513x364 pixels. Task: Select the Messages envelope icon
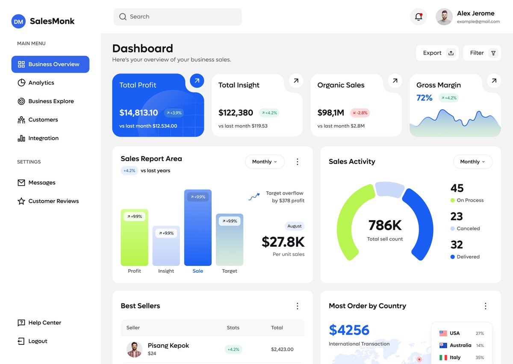point(21,182)
